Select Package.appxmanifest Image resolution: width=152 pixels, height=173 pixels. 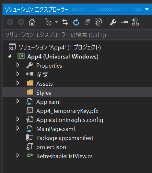click(x=65, y=138)
